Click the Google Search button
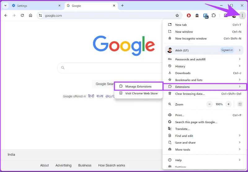Screen dimensions: 248x172 pyautogui.click(x=103, y=84)
